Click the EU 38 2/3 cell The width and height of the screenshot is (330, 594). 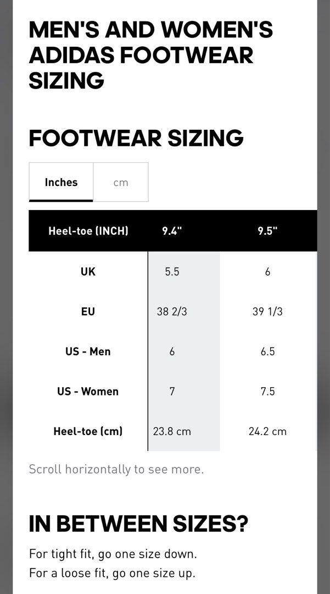click(x=172, y=312)
